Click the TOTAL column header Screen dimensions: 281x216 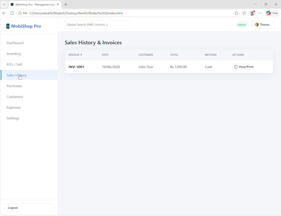click(x=174, y=55)
